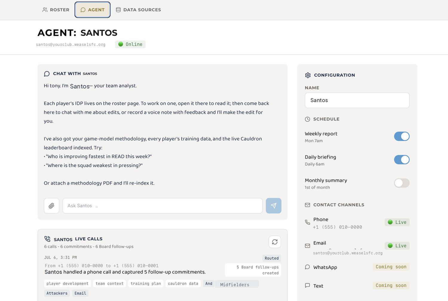Click the 1st of month schedule text
Viewport: 448px width, 301px height.
click(317, 187)
